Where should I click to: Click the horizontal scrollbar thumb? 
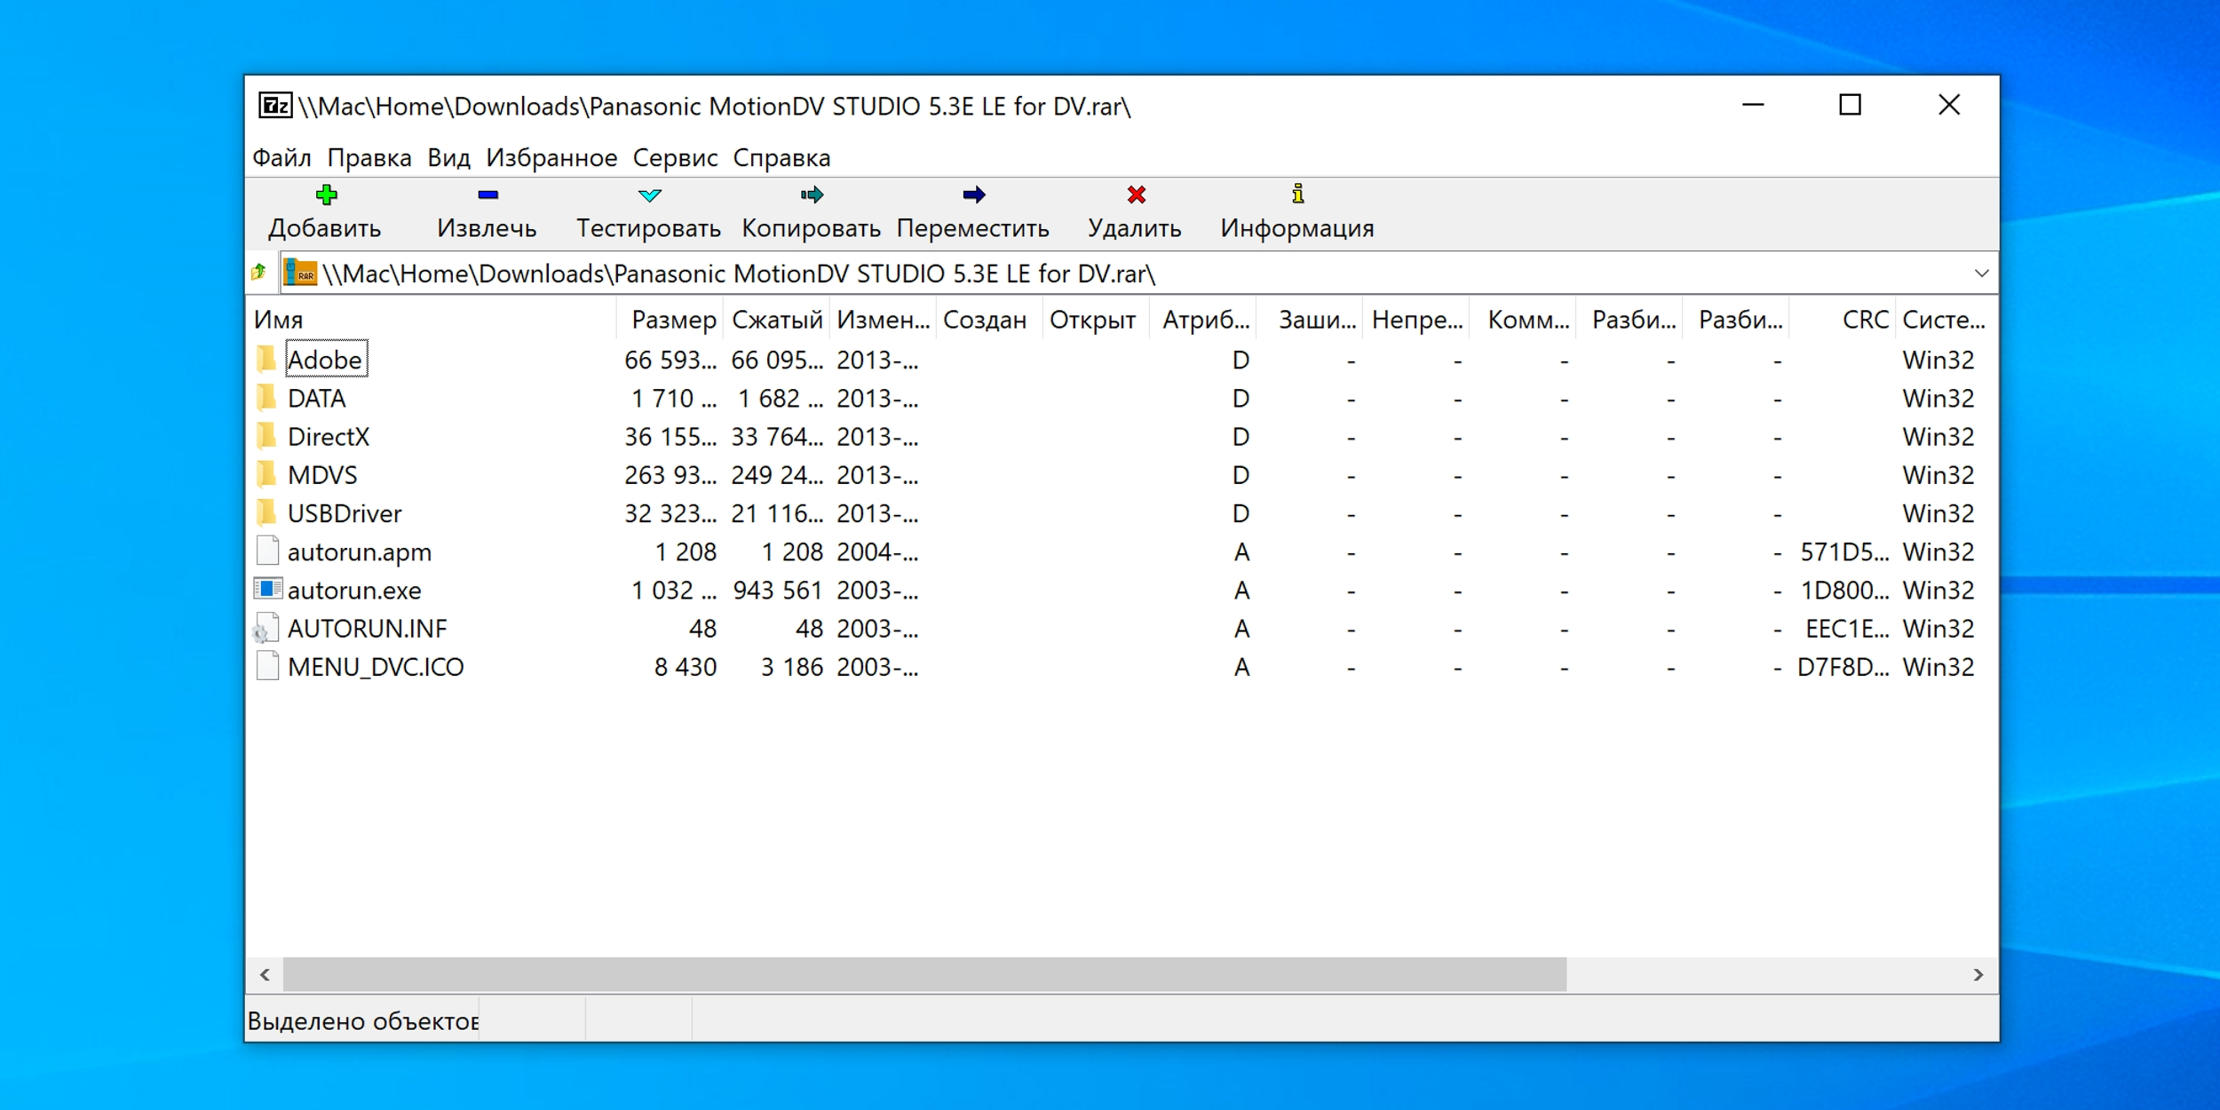925,974
